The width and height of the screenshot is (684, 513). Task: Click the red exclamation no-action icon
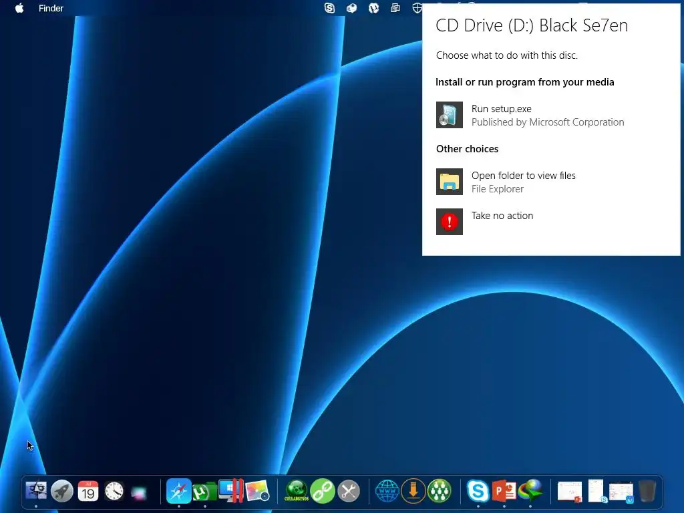[450, 222]
